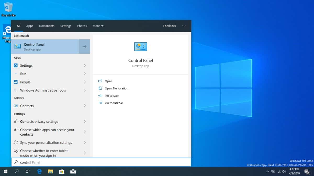Launch Microsoft Edge from the taskbar
Image resolution: width=314 pixels, height=176 pixels.
40,171
